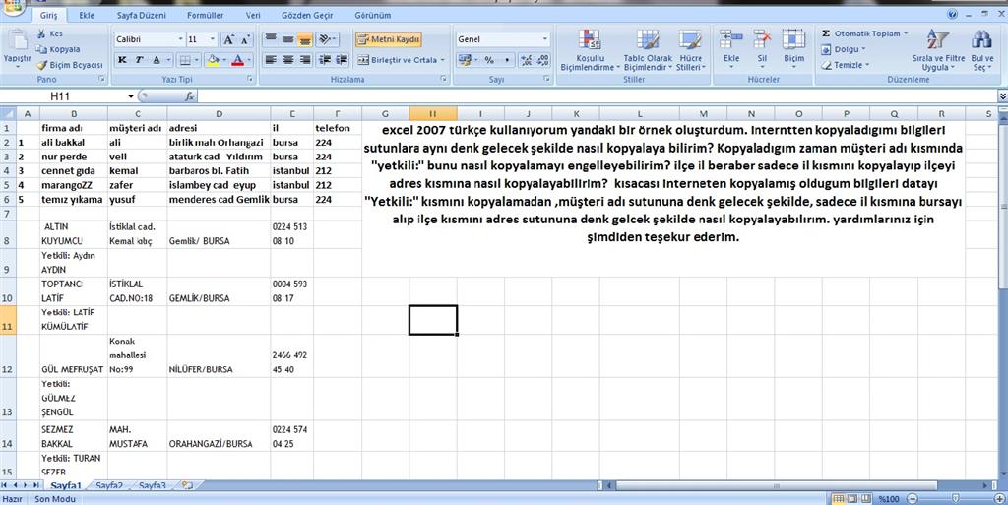Select the Normal view status bar icon
Viewport: 1008px width, 505px height.
[x=839, y=498]
